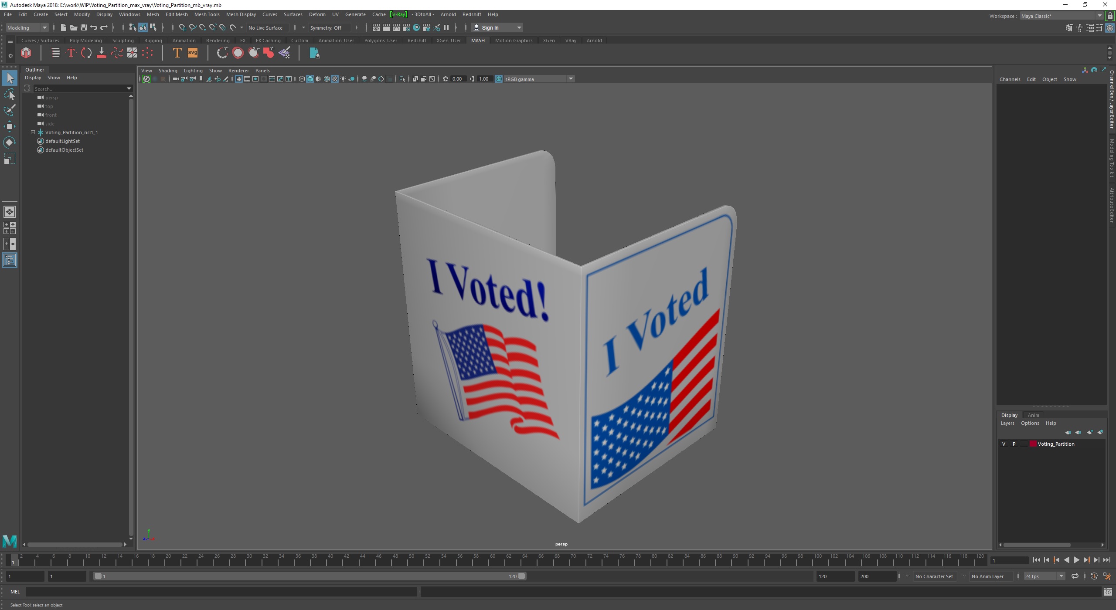Select the arrow Select tool in toolbox
The width and height of the screenshot is (1116, 610).
(x=10, y=78)
